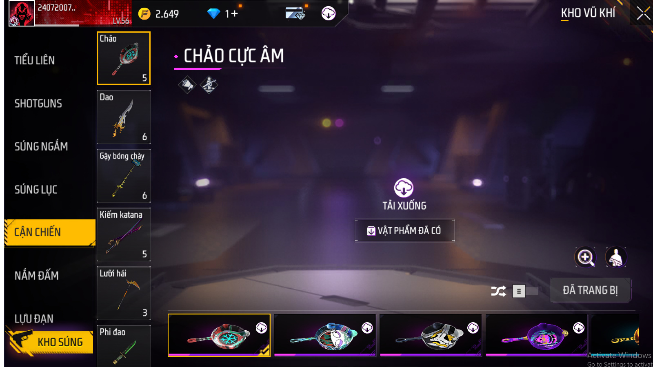The width and height of the screenshot is (653, 367).
Task: Select the Cận Chiến category tab
Action: (50, 232)
